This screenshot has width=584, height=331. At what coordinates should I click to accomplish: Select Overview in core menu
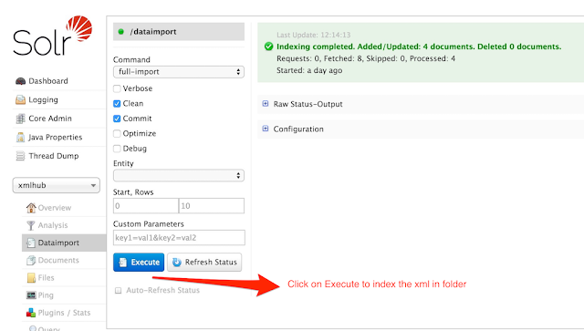point(55,208)
